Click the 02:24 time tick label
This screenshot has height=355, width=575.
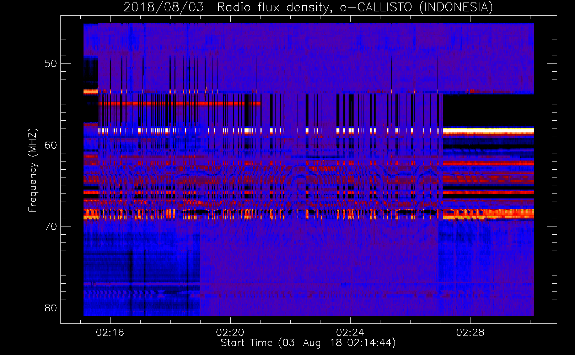click(350, 333)
